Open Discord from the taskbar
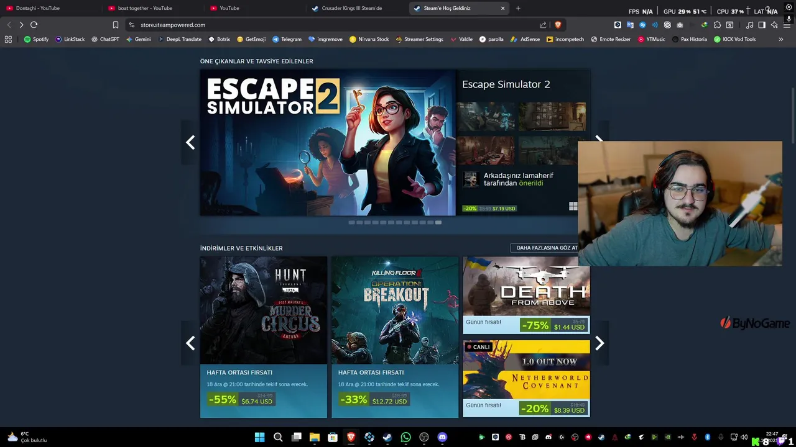The height and width of the screenshot is (447, 796). tap(442, 438)
